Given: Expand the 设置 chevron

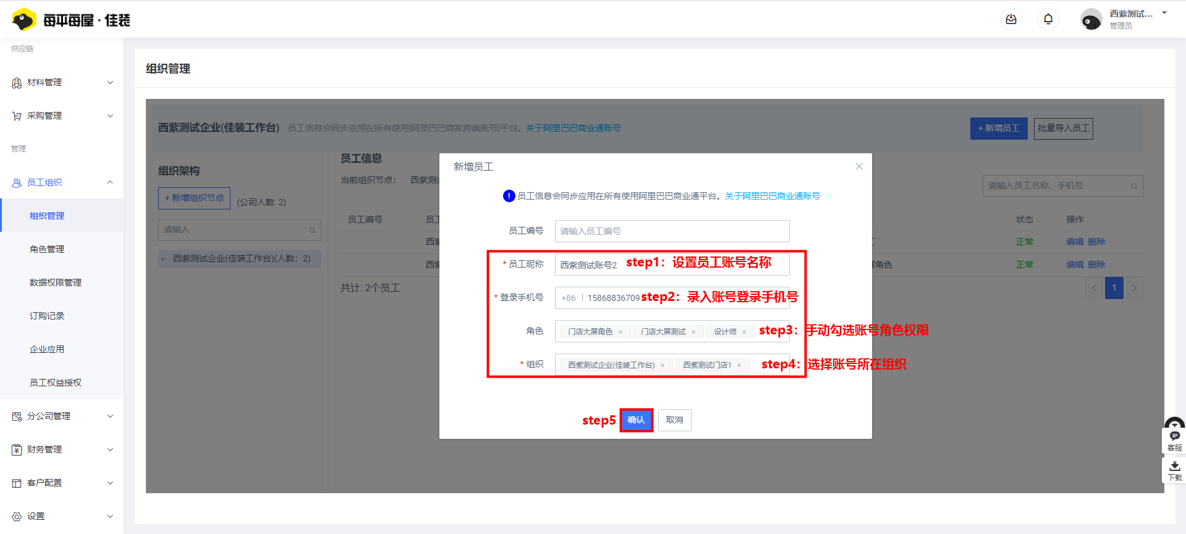Looking at the screenshot, I should [110, 517].
